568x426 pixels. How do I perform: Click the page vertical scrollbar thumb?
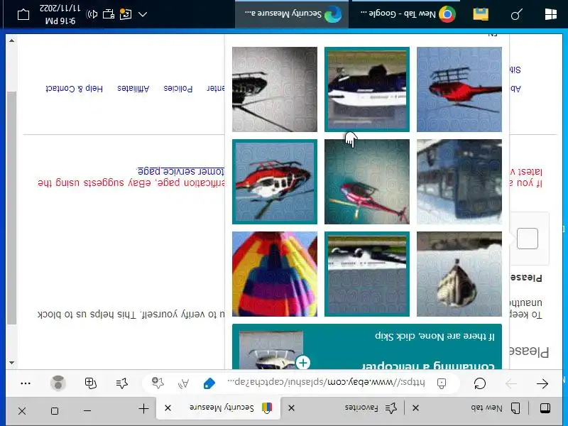[x=11, y=208]
